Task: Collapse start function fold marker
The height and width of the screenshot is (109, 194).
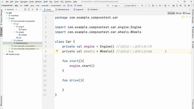Action: [x=54, y=61]
